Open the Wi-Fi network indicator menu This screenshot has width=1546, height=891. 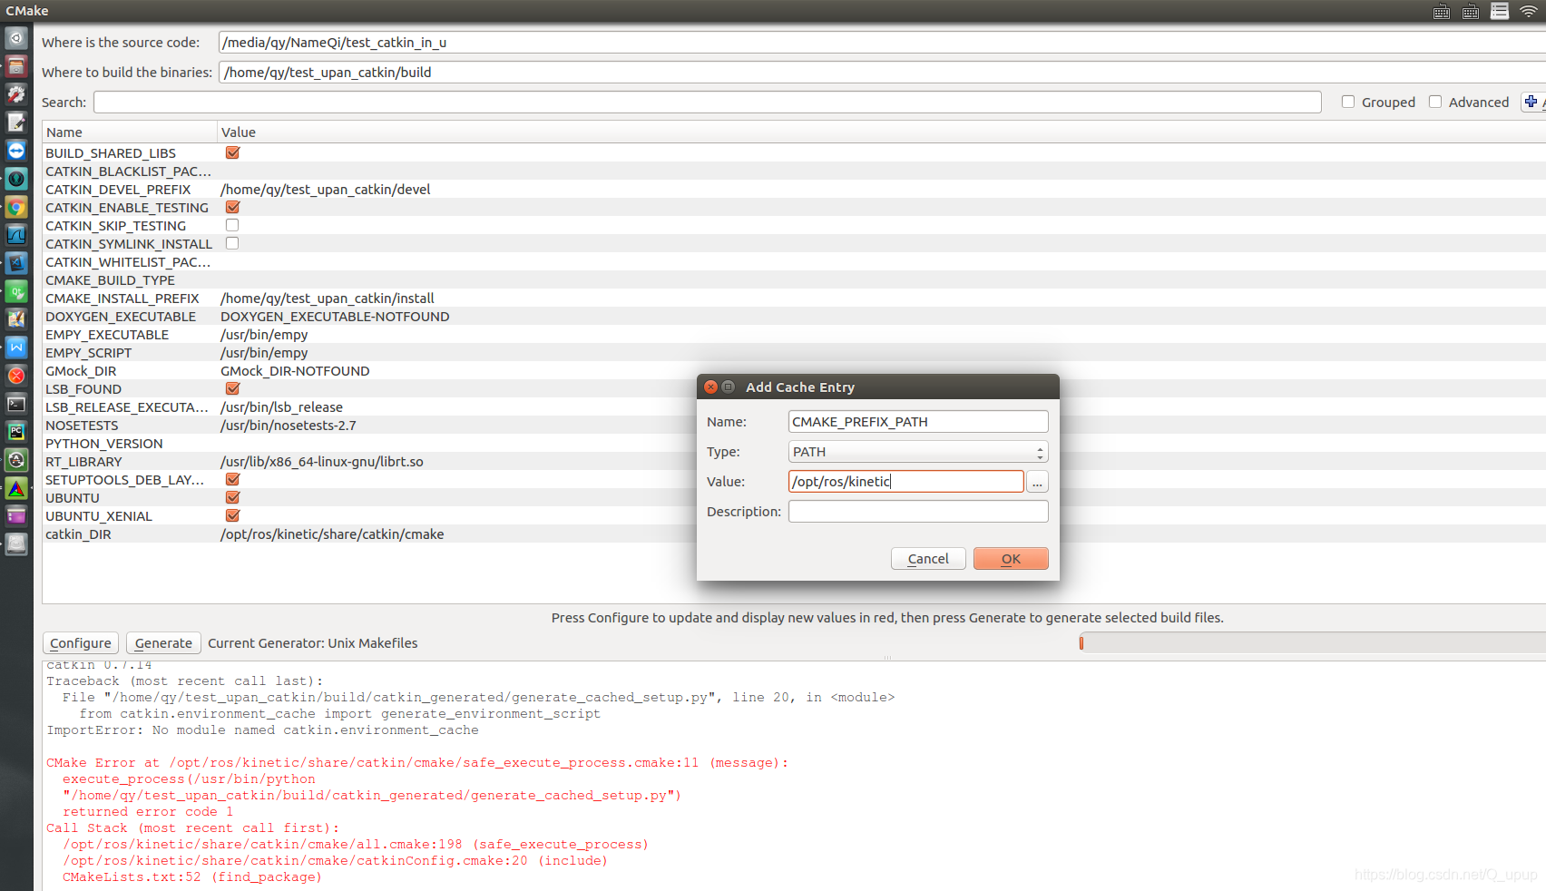1529,11
